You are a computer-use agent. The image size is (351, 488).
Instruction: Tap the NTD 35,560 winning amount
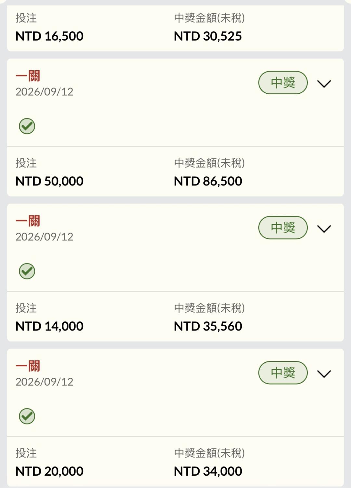208,326
